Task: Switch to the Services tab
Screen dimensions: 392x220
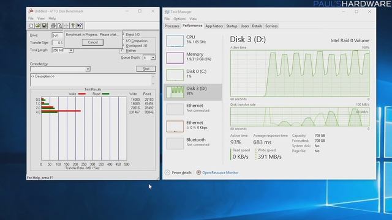Action: pyautogui.click(x=271, y=26)
